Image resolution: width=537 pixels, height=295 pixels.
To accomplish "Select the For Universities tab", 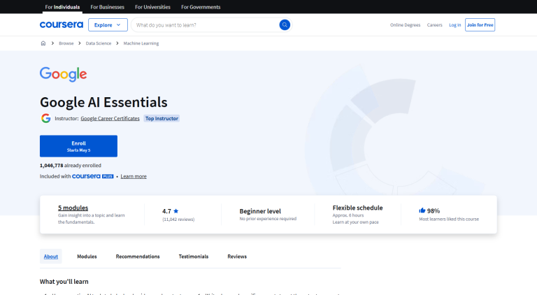I will [152, 7].
